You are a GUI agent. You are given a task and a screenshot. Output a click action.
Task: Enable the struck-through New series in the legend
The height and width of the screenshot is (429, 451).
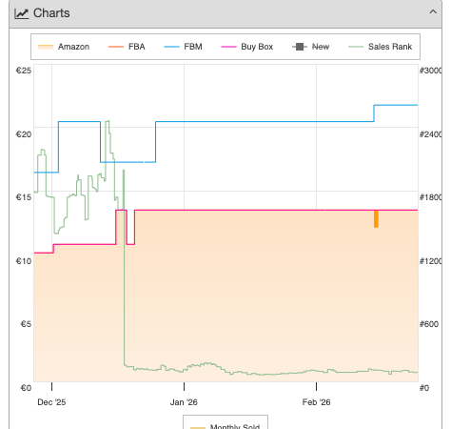pos(310,47)
